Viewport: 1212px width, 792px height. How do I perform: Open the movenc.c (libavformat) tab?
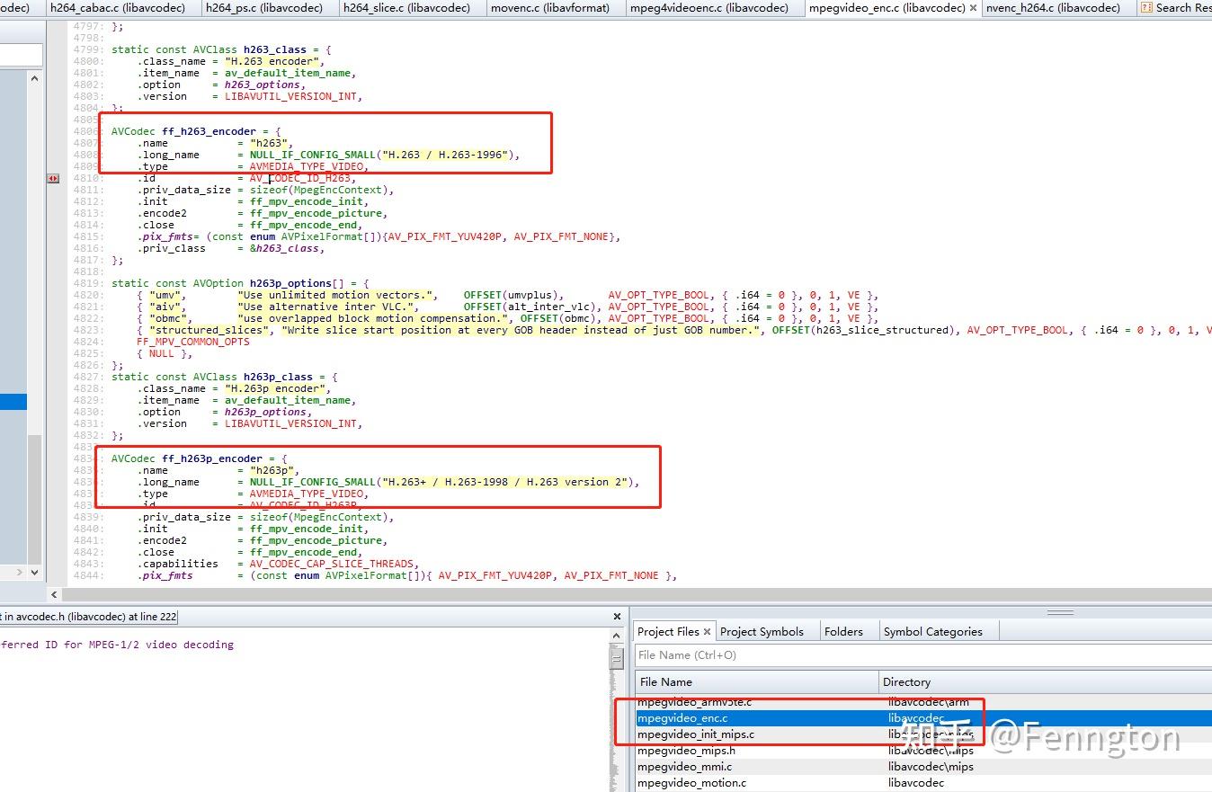pos(549,8)
